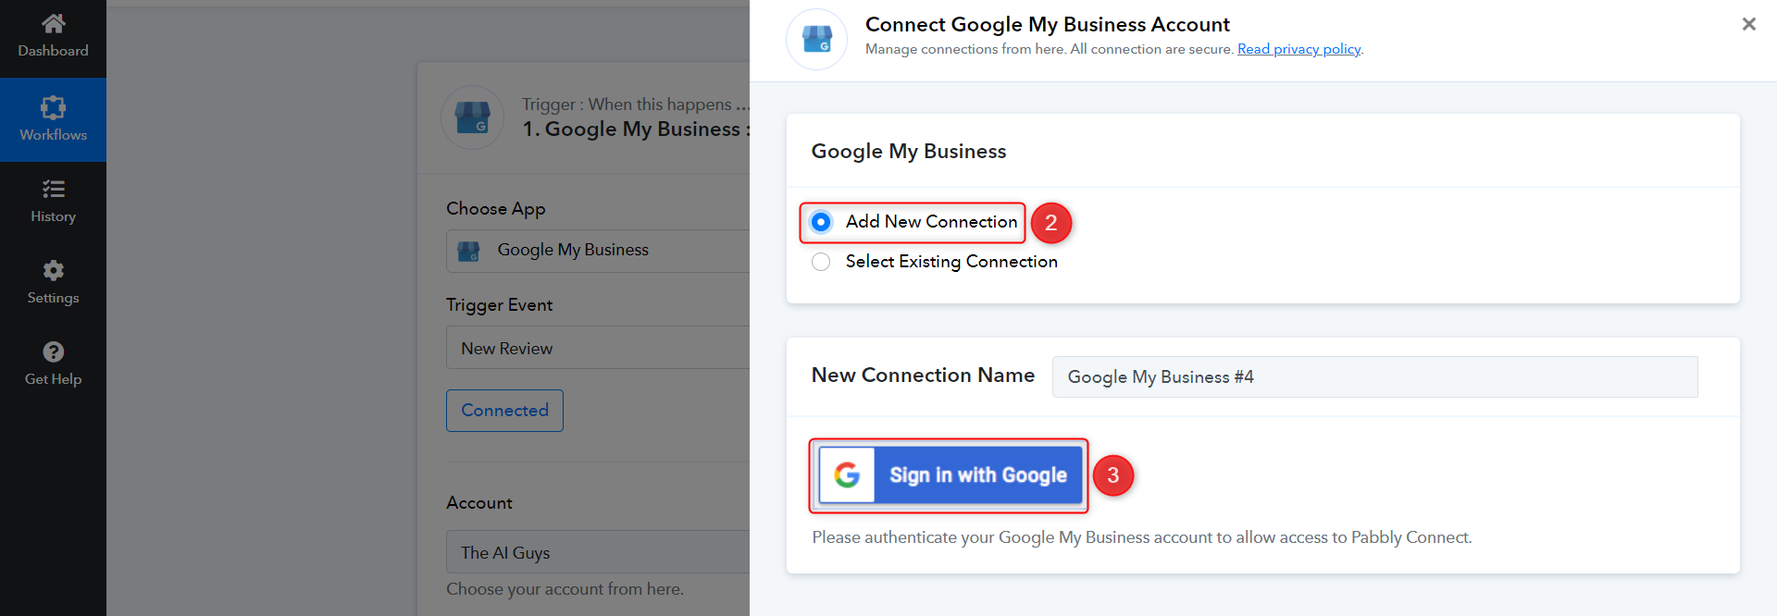Open the Dashboard home icon

(53, 23)
